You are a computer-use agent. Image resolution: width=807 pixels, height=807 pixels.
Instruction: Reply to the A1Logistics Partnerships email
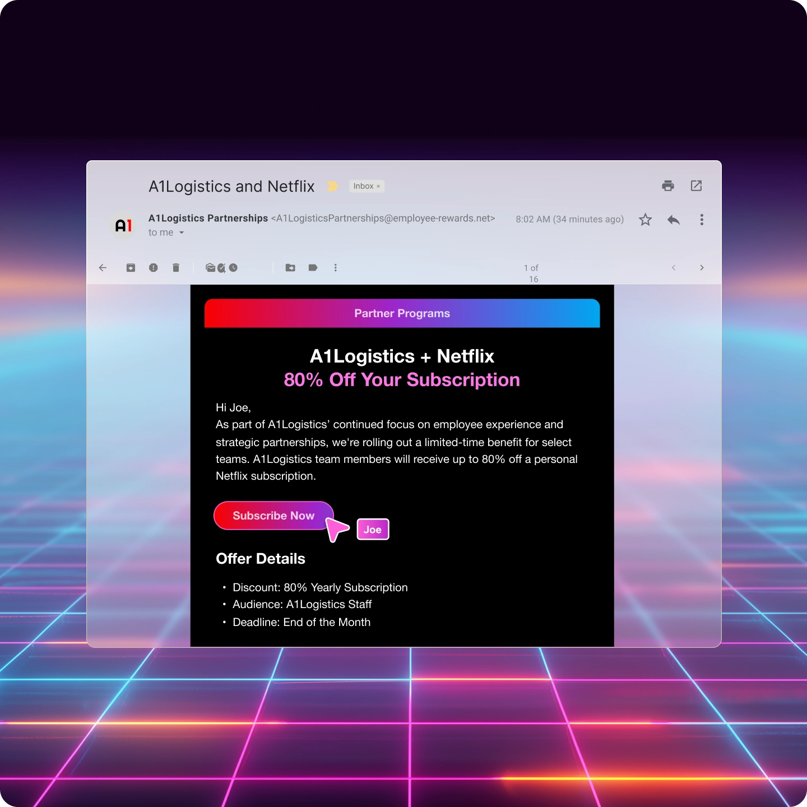[674, 220]
